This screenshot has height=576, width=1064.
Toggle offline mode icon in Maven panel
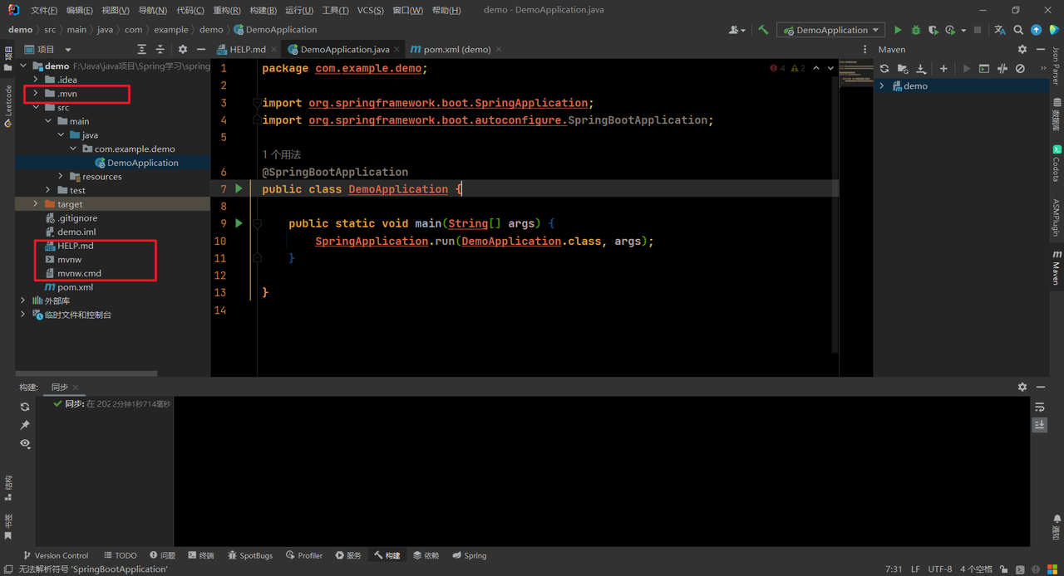pos(1002,69)
